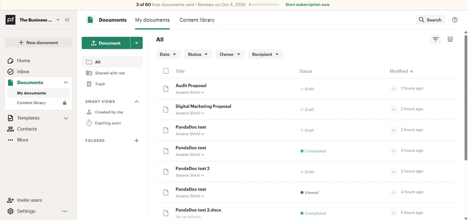Image resolution: width=468 pixels, height=220 pixels.
Task: Open the Document button dropdown arrow
Action: (137, 43)
